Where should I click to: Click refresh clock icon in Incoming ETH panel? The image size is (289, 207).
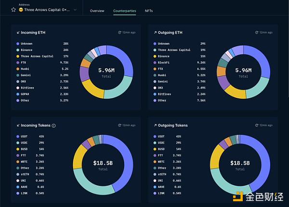click(120, 32)
